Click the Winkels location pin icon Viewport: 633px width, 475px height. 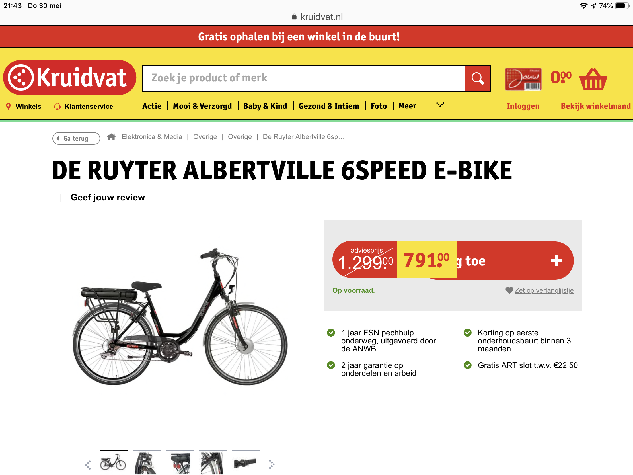click(9, 106)
